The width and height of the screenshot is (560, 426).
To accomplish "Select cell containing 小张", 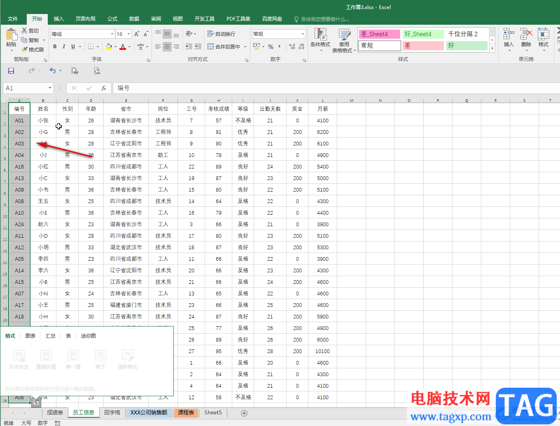I will 43,120.
